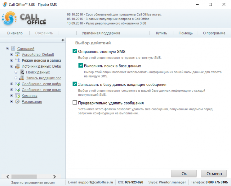The width and height of the screenshot is (231, 186).
Task: Expand the Команды node
Action: pyautogui.click(x=11, y=95)
